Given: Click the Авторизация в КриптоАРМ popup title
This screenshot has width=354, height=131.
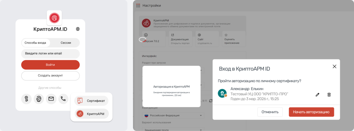Looking at the screenshot, I should click(171, 86).
